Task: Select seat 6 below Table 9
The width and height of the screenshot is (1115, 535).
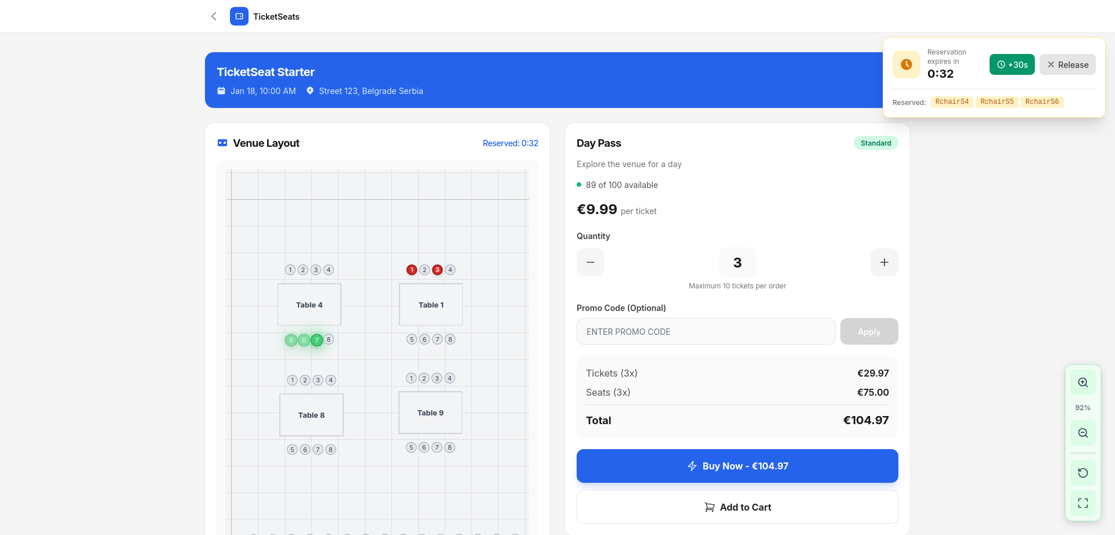Action: (x=424, y=447)
